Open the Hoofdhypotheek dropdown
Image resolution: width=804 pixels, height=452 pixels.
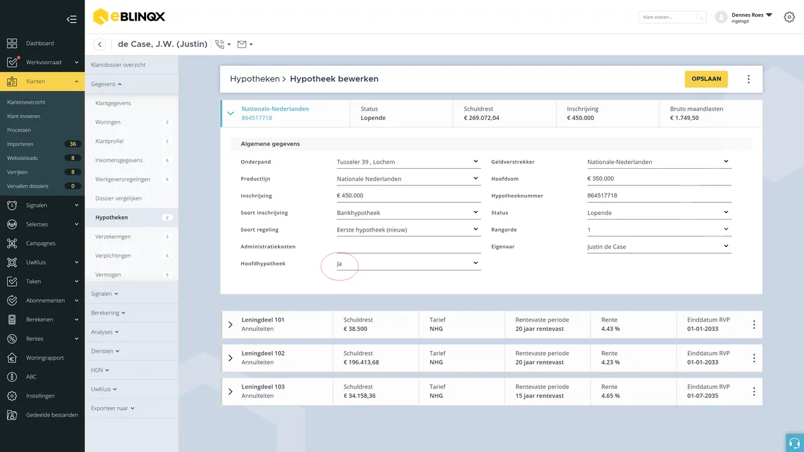(408, 263)
